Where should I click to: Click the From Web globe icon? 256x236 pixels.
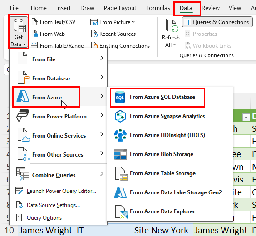pos(35,34)
